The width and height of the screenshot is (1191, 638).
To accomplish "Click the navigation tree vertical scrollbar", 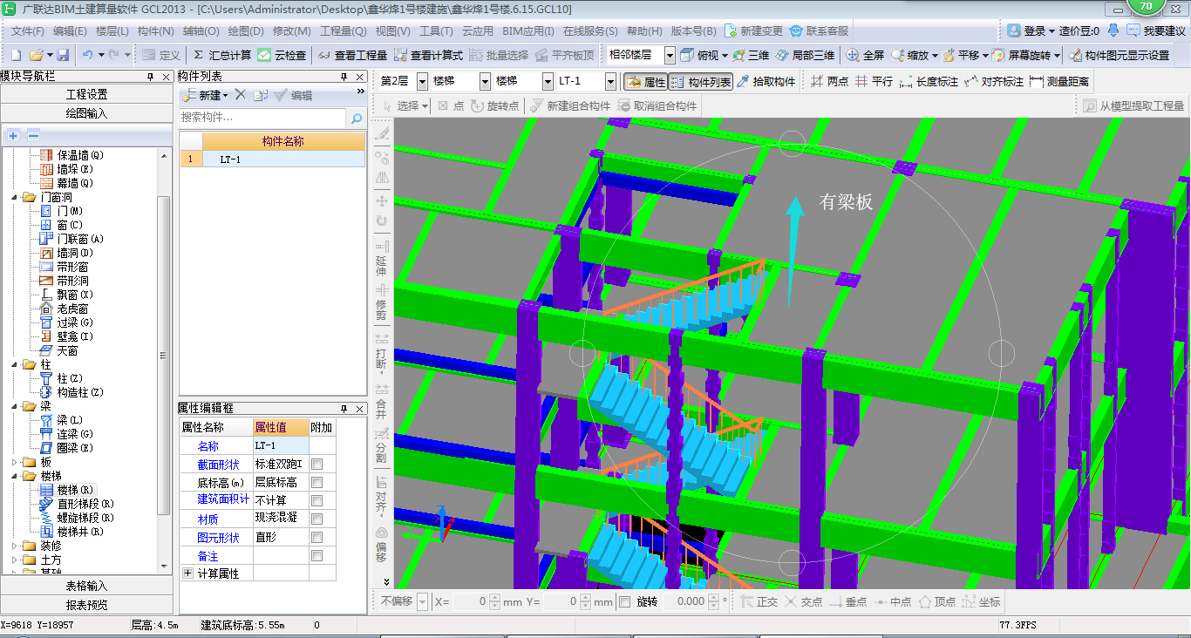I will point(164,356).
